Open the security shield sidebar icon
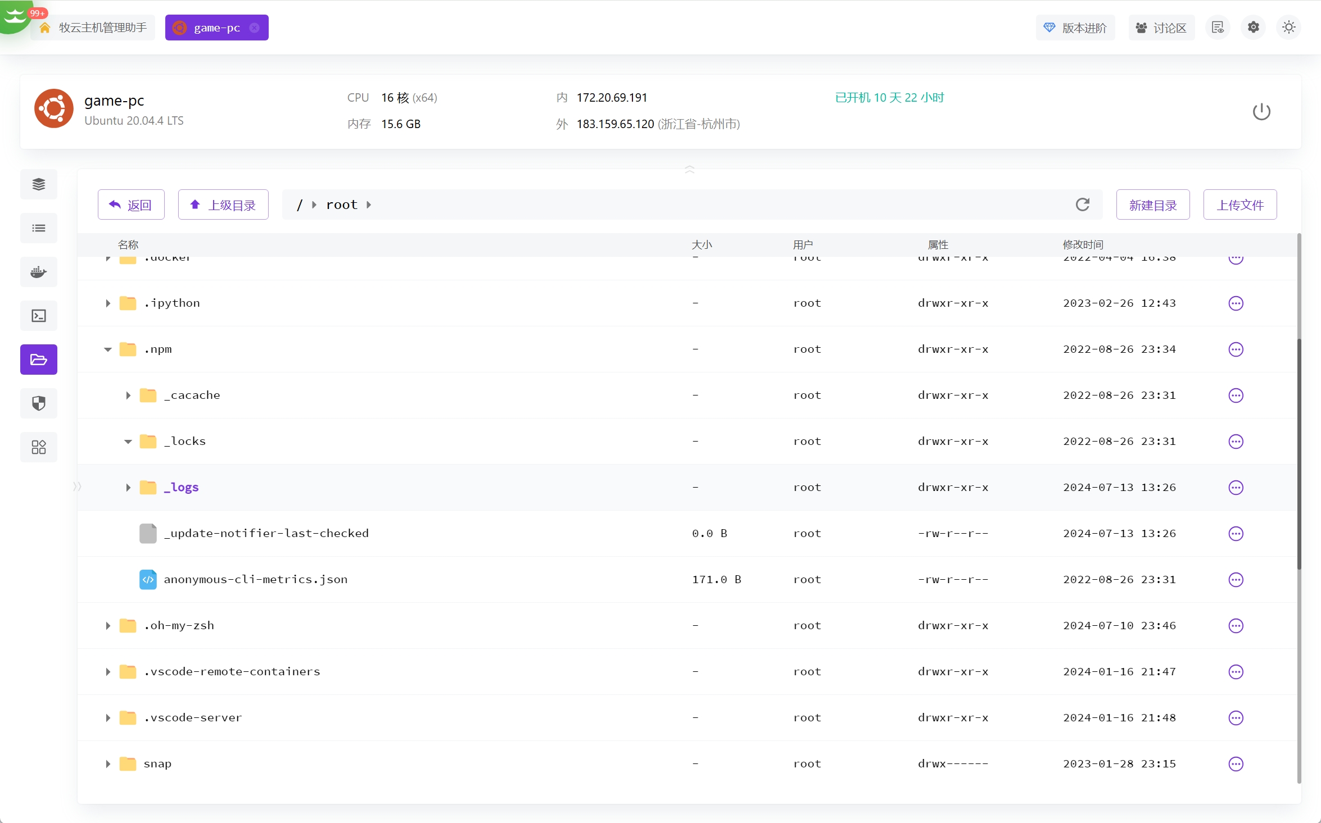This screenshot has width=1321, height=823. click(39, 403)
